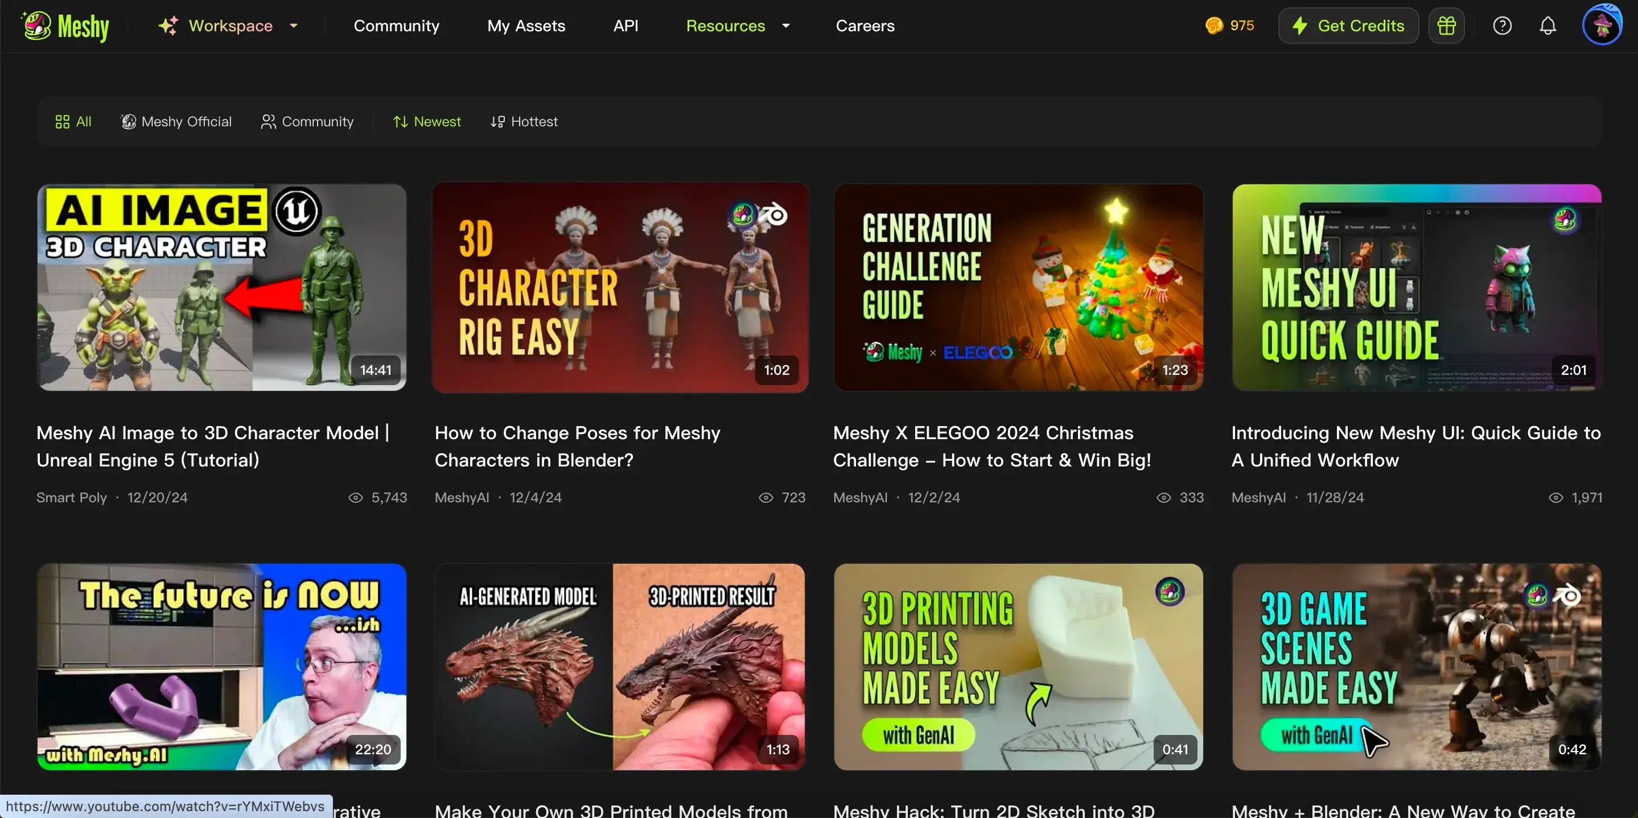Toggle sorting to Newest
Screen dimensions: 1638x818
pos(427,121)
